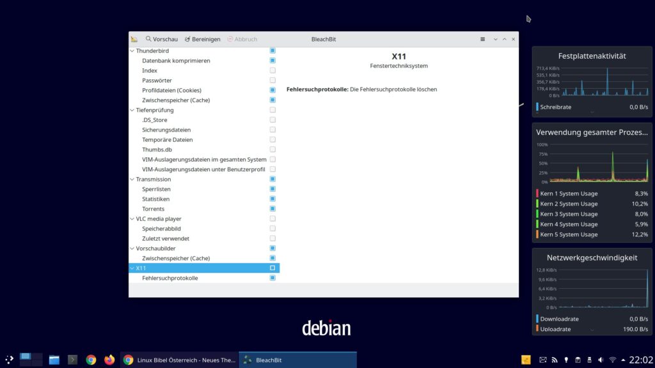Select the BleachBit taskbar entry
Viewport: 655px width, 368px height.
coord(298,360)
